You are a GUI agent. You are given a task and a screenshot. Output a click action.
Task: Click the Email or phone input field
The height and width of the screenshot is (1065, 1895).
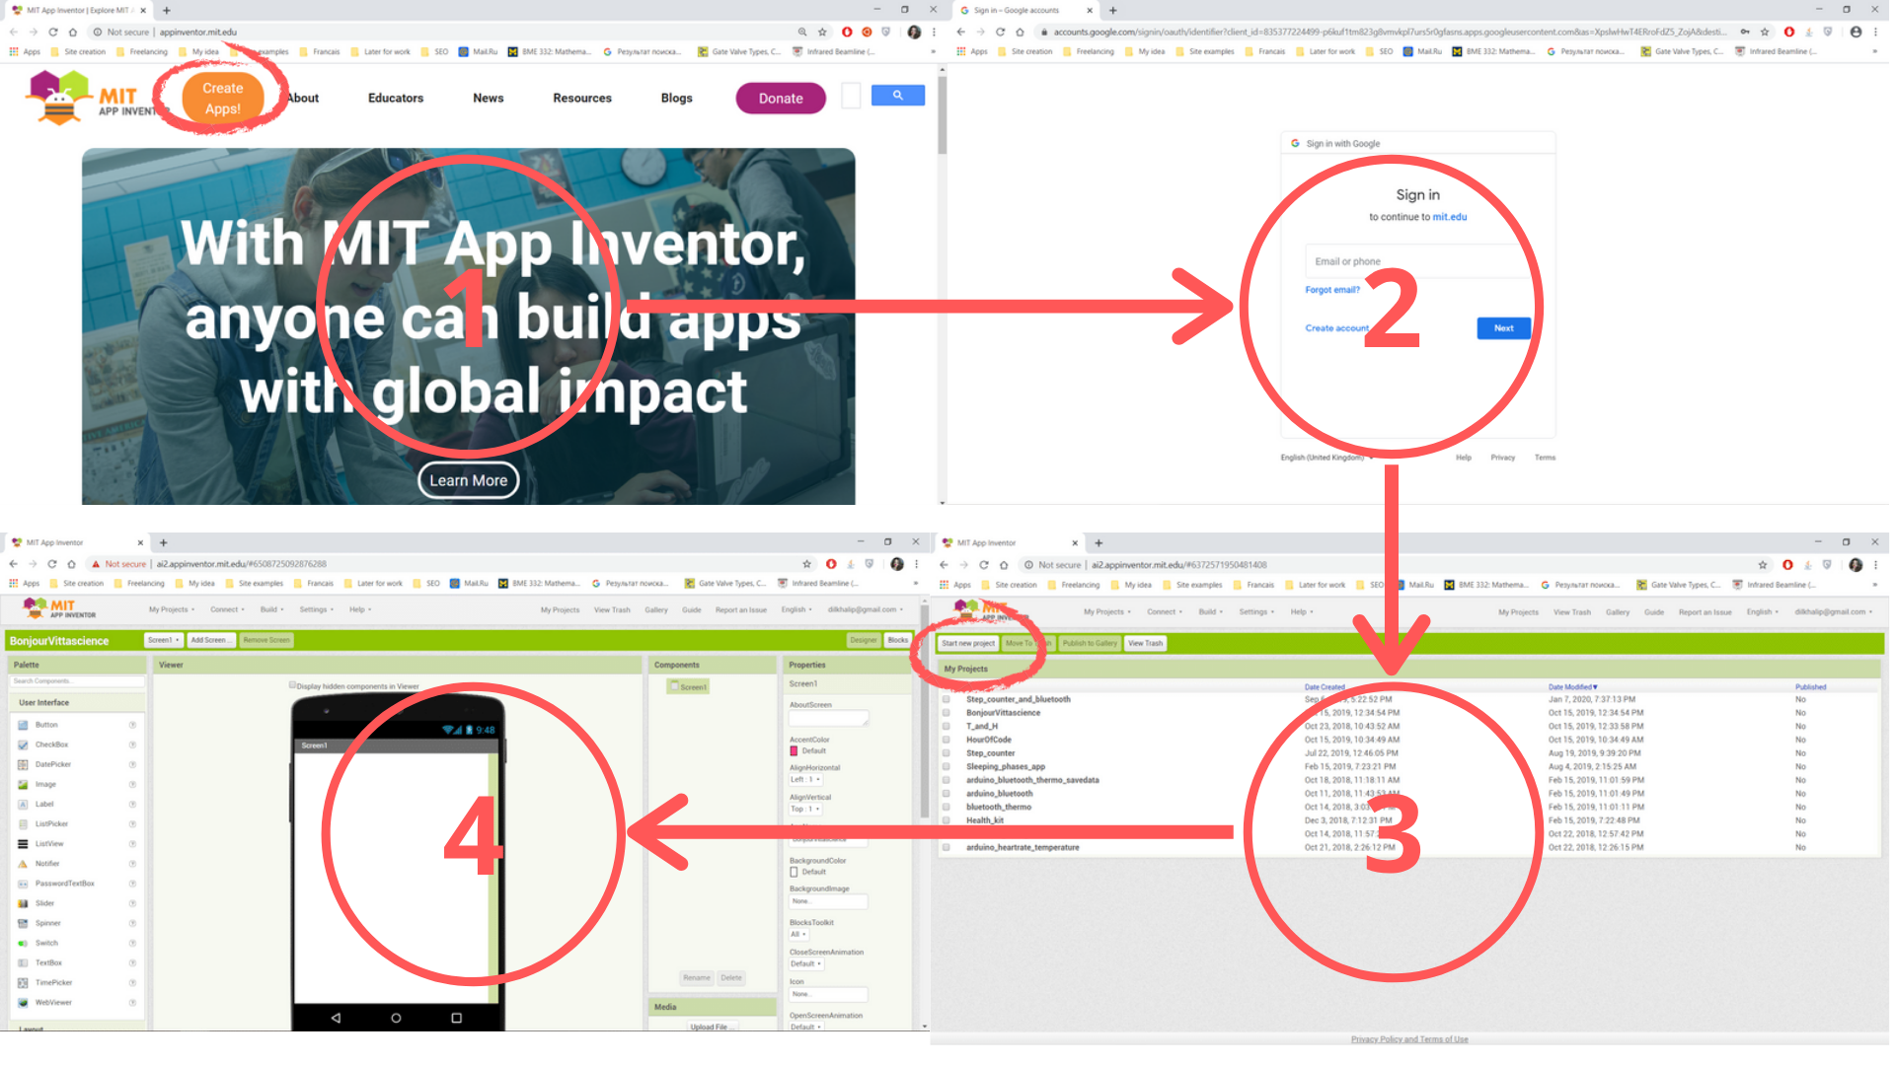[1417, 261]
